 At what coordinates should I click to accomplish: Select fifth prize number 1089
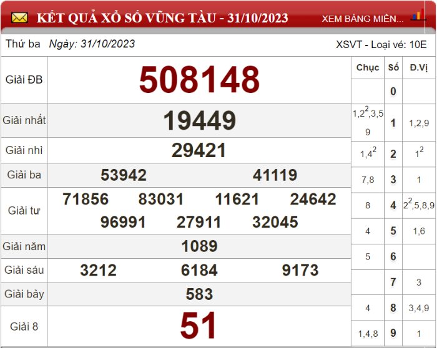199,246
